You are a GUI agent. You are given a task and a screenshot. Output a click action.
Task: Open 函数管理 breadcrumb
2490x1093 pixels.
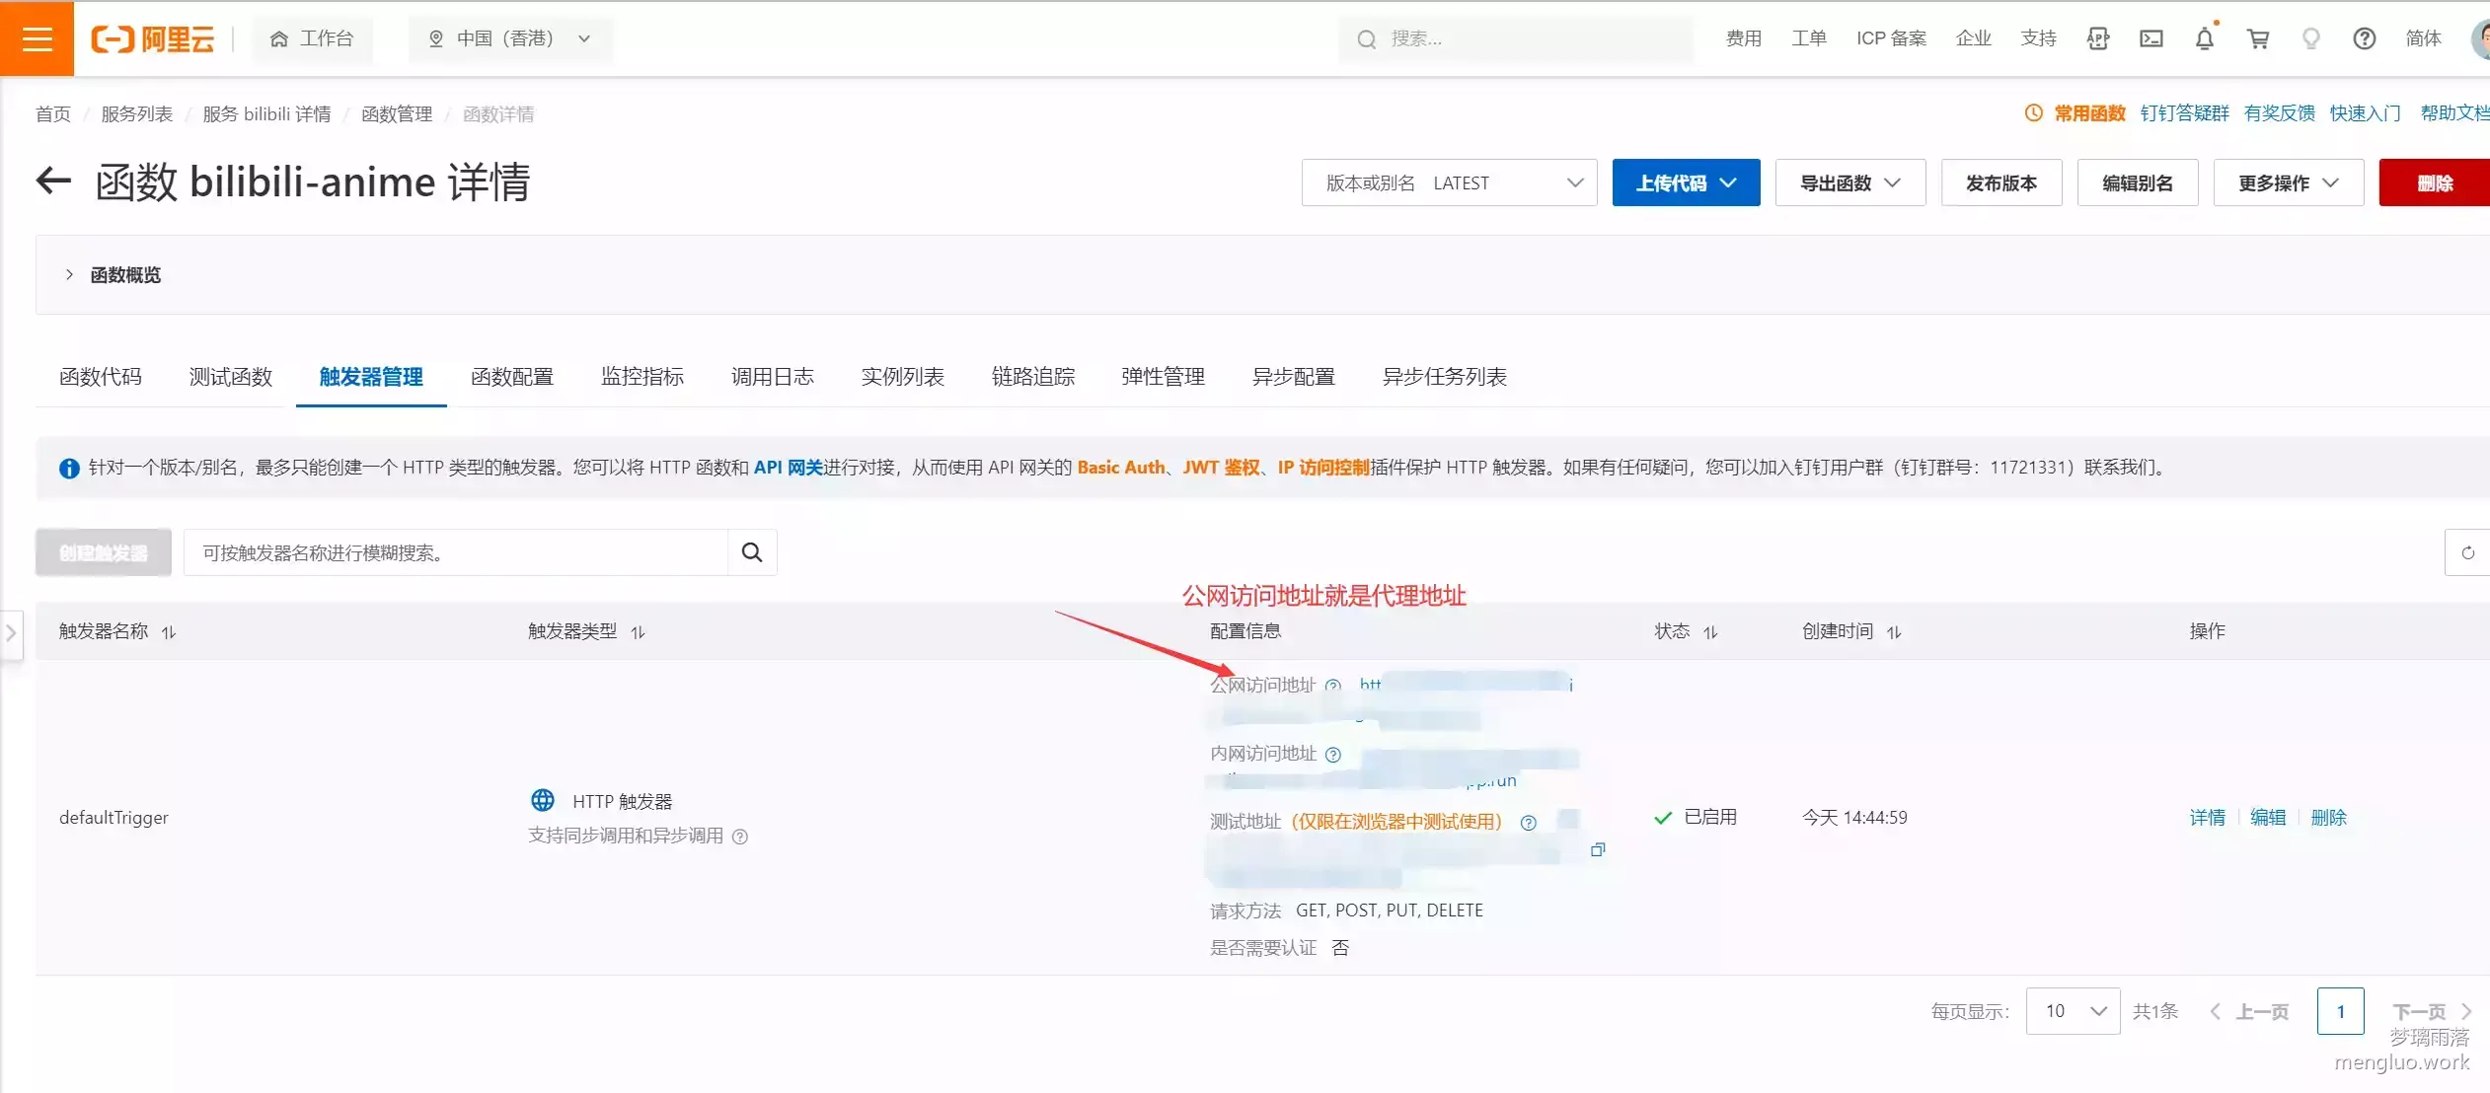(x=397, y=114)
